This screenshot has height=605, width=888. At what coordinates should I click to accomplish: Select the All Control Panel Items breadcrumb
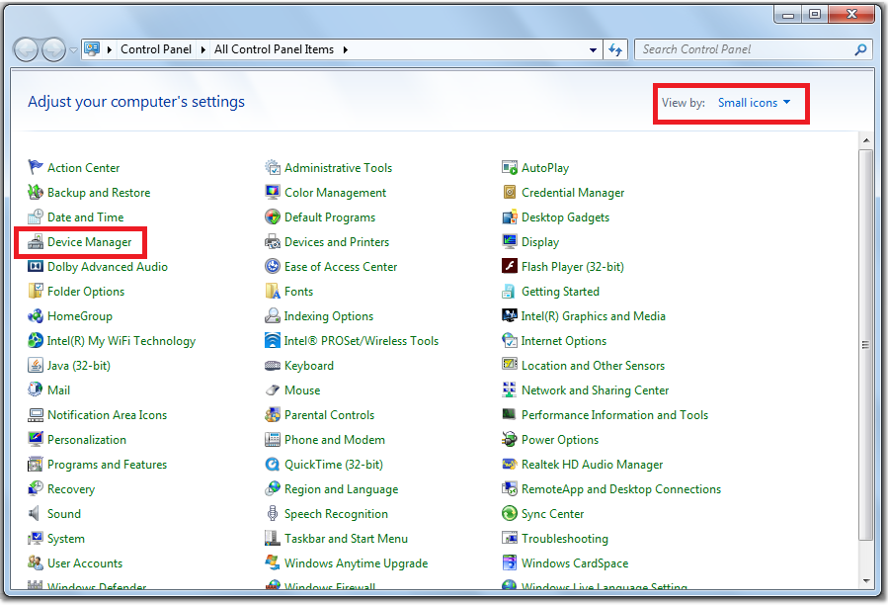pyautogui.click(x=274, y=49)
